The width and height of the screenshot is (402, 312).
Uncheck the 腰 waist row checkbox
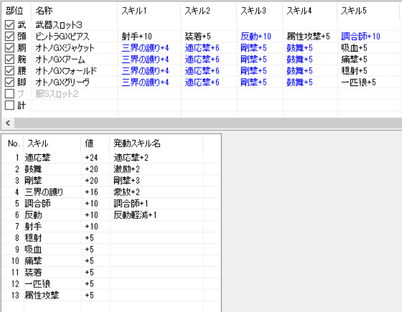(10, 71)
